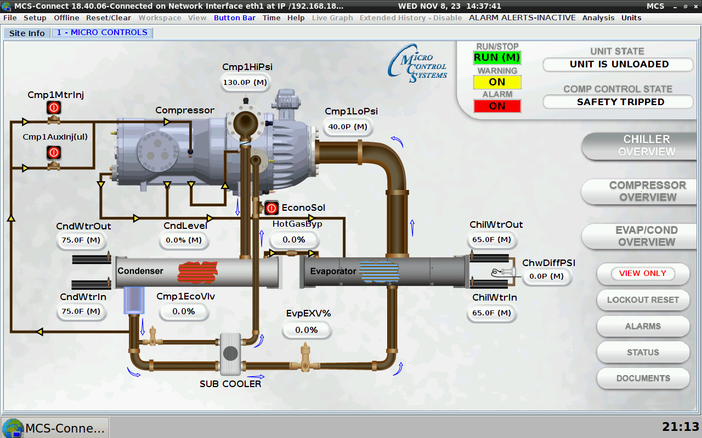
Task: Open the Analysis menu
Action: pos(598,18)
